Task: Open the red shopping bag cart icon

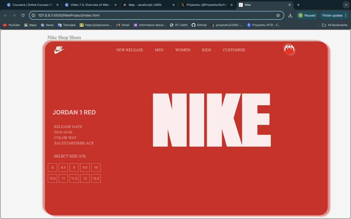Action: pyautogui.click(x=289, y=50)
